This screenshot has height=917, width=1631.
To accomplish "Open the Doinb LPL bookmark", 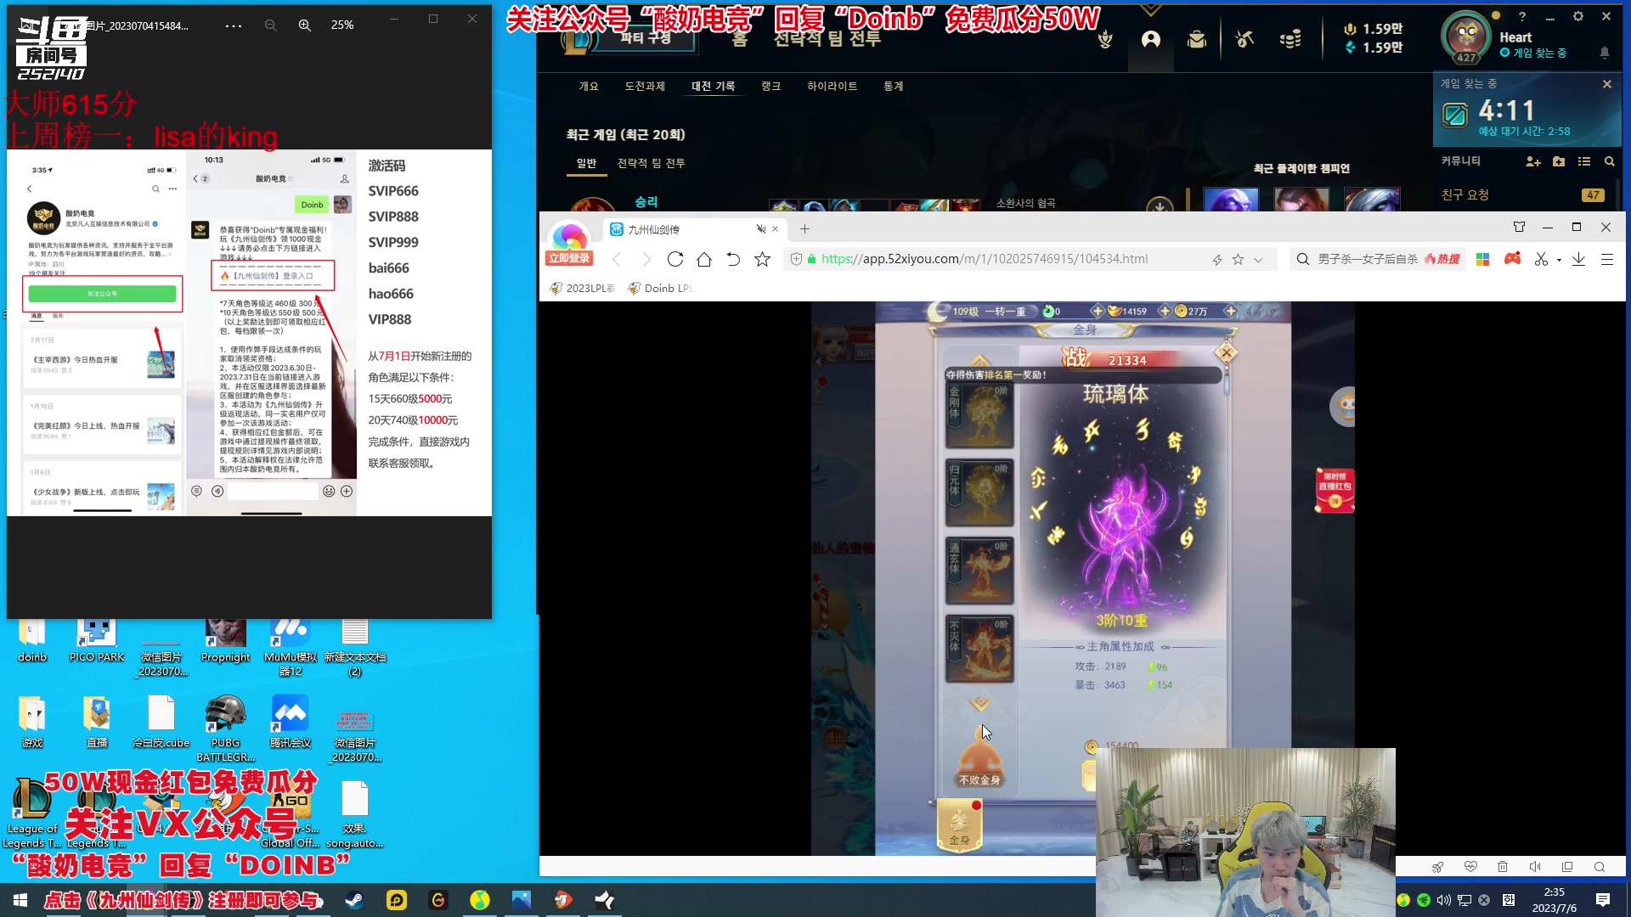I will pos(660,289).
